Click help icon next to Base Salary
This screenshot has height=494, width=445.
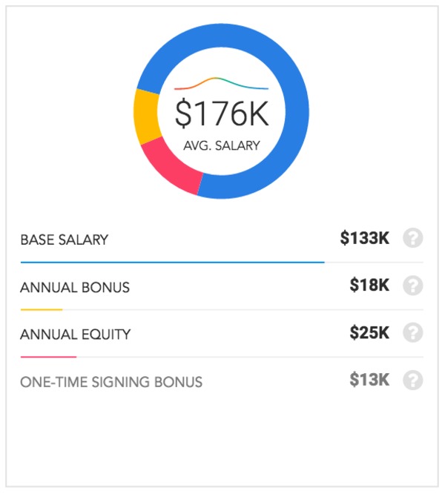412,239
